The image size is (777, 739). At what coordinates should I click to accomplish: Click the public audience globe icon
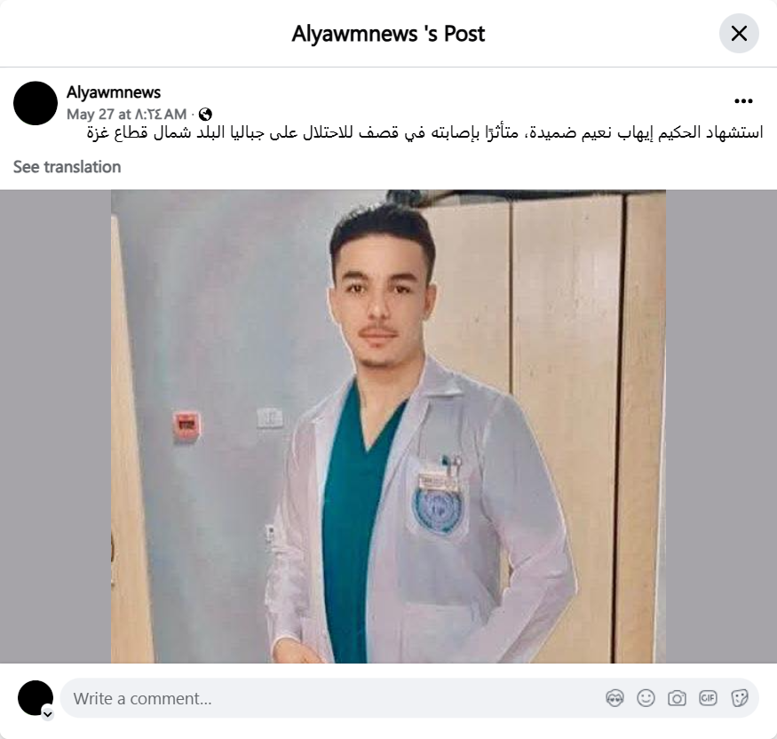click(205, 115)
